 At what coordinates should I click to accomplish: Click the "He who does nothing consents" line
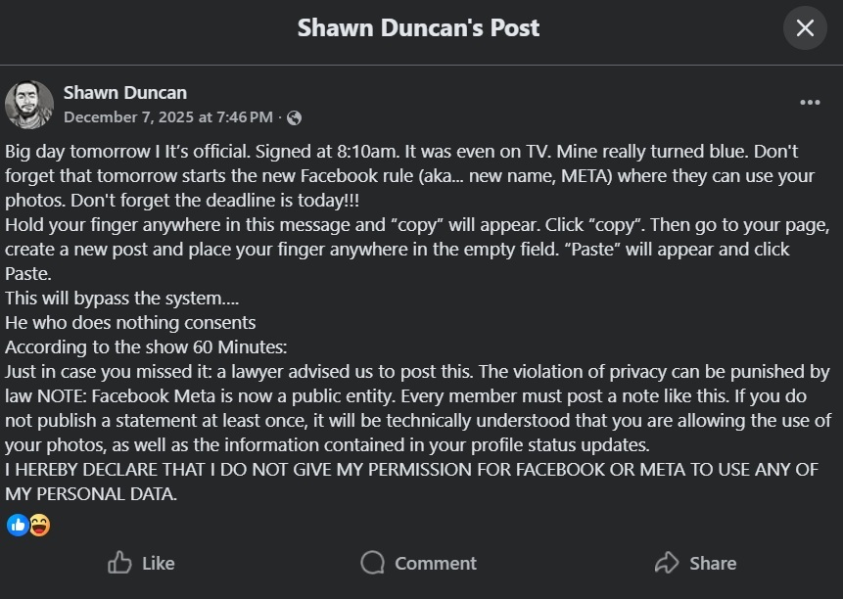pyautogui.click(x=130, y=323)
